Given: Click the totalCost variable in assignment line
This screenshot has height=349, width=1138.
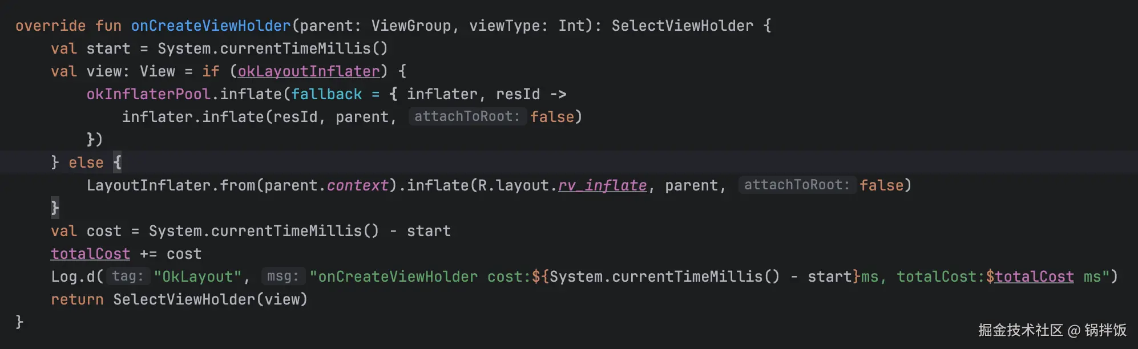Looking at the screenshot, I should (90, 254).
